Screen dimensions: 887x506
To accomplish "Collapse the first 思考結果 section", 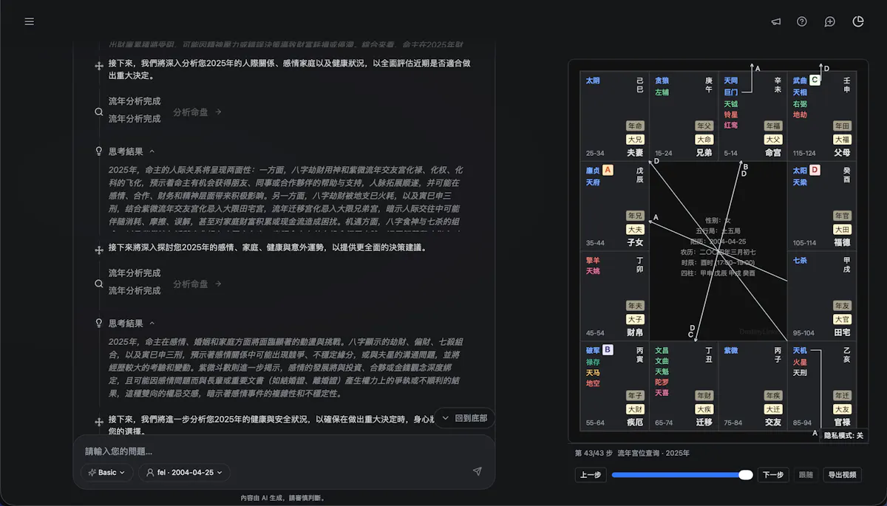I will coord(152,151).
